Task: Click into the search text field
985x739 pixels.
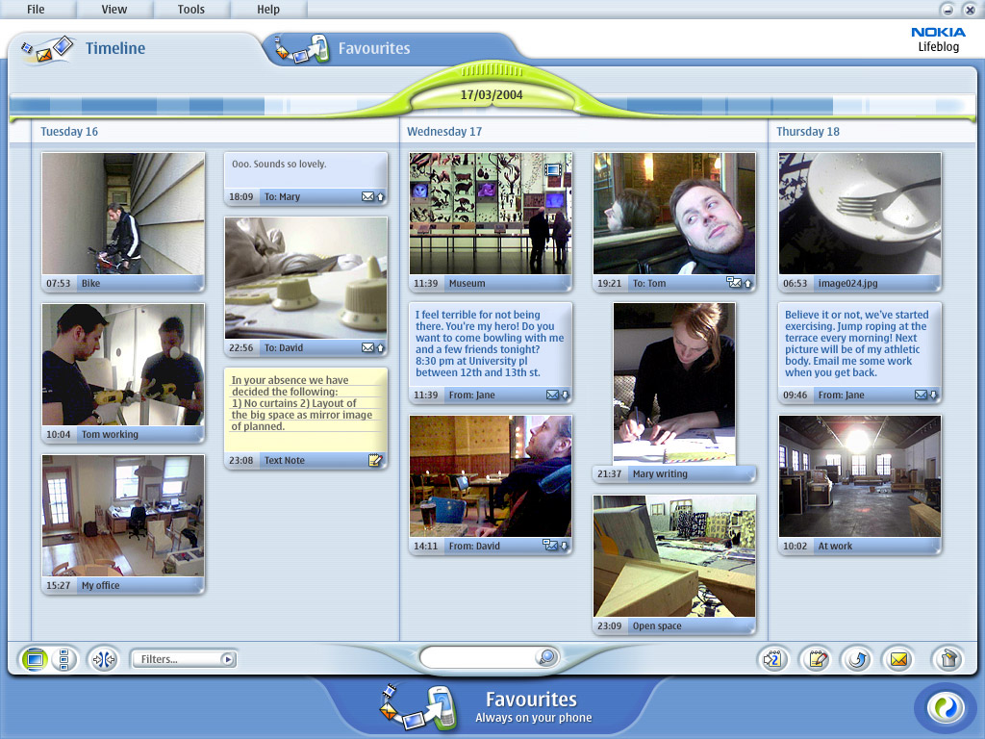Action: (x=477, y=657)
